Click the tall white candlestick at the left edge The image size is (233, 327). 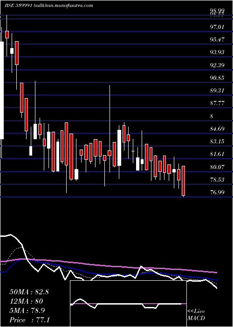click(2, 90)
